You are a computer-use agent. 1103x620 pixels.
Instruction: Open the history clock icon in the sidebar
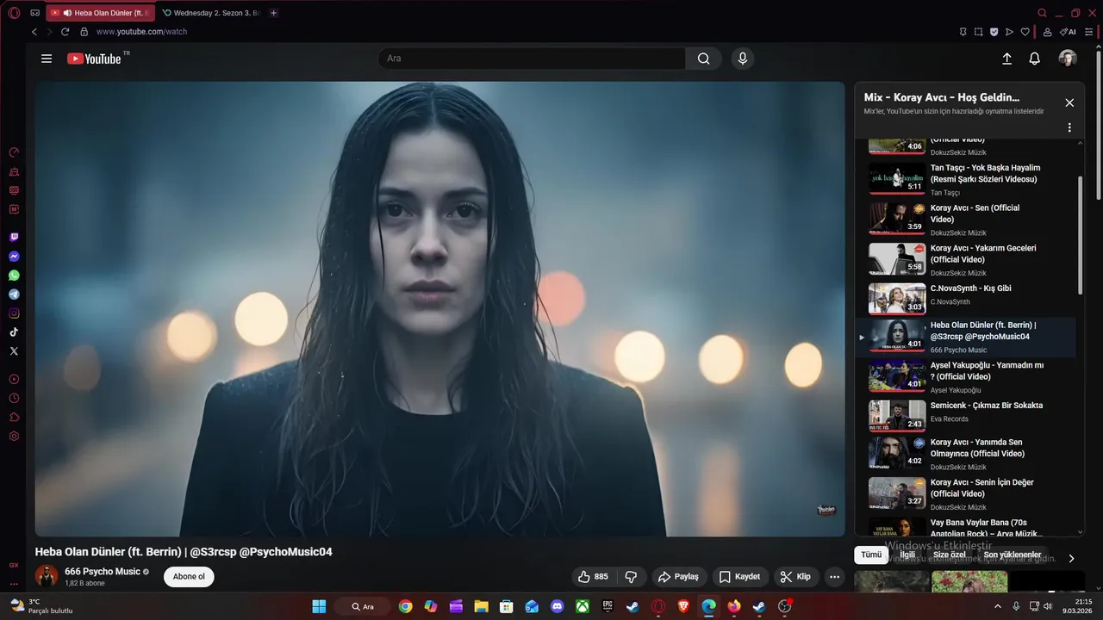pos(14,398)
